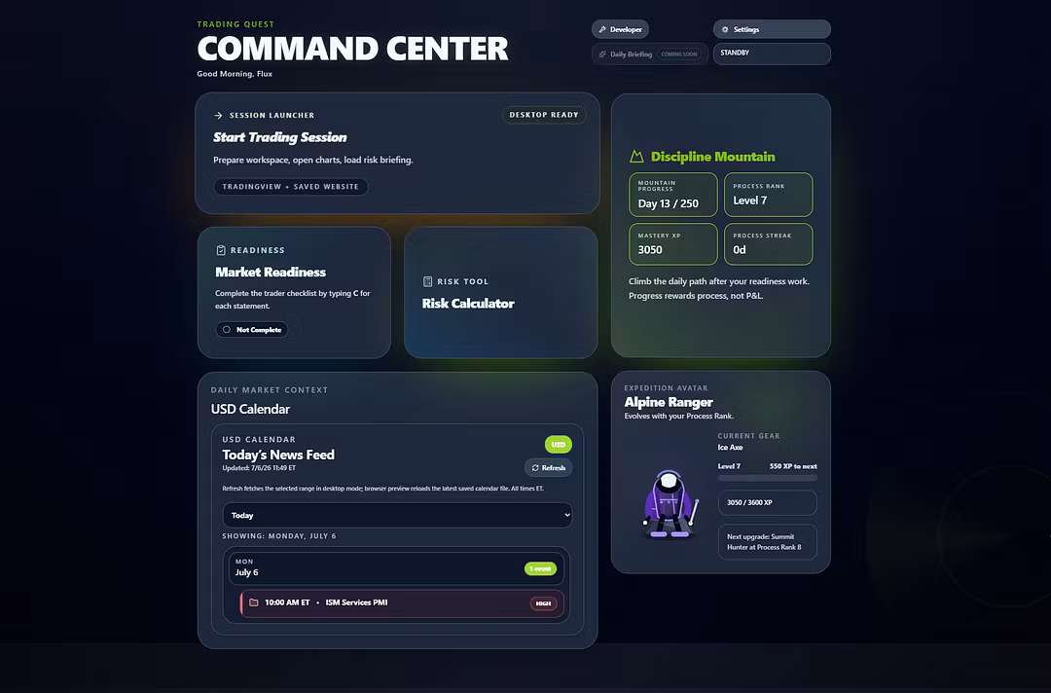
Task: Open Developer options
Action: (620, 29)
